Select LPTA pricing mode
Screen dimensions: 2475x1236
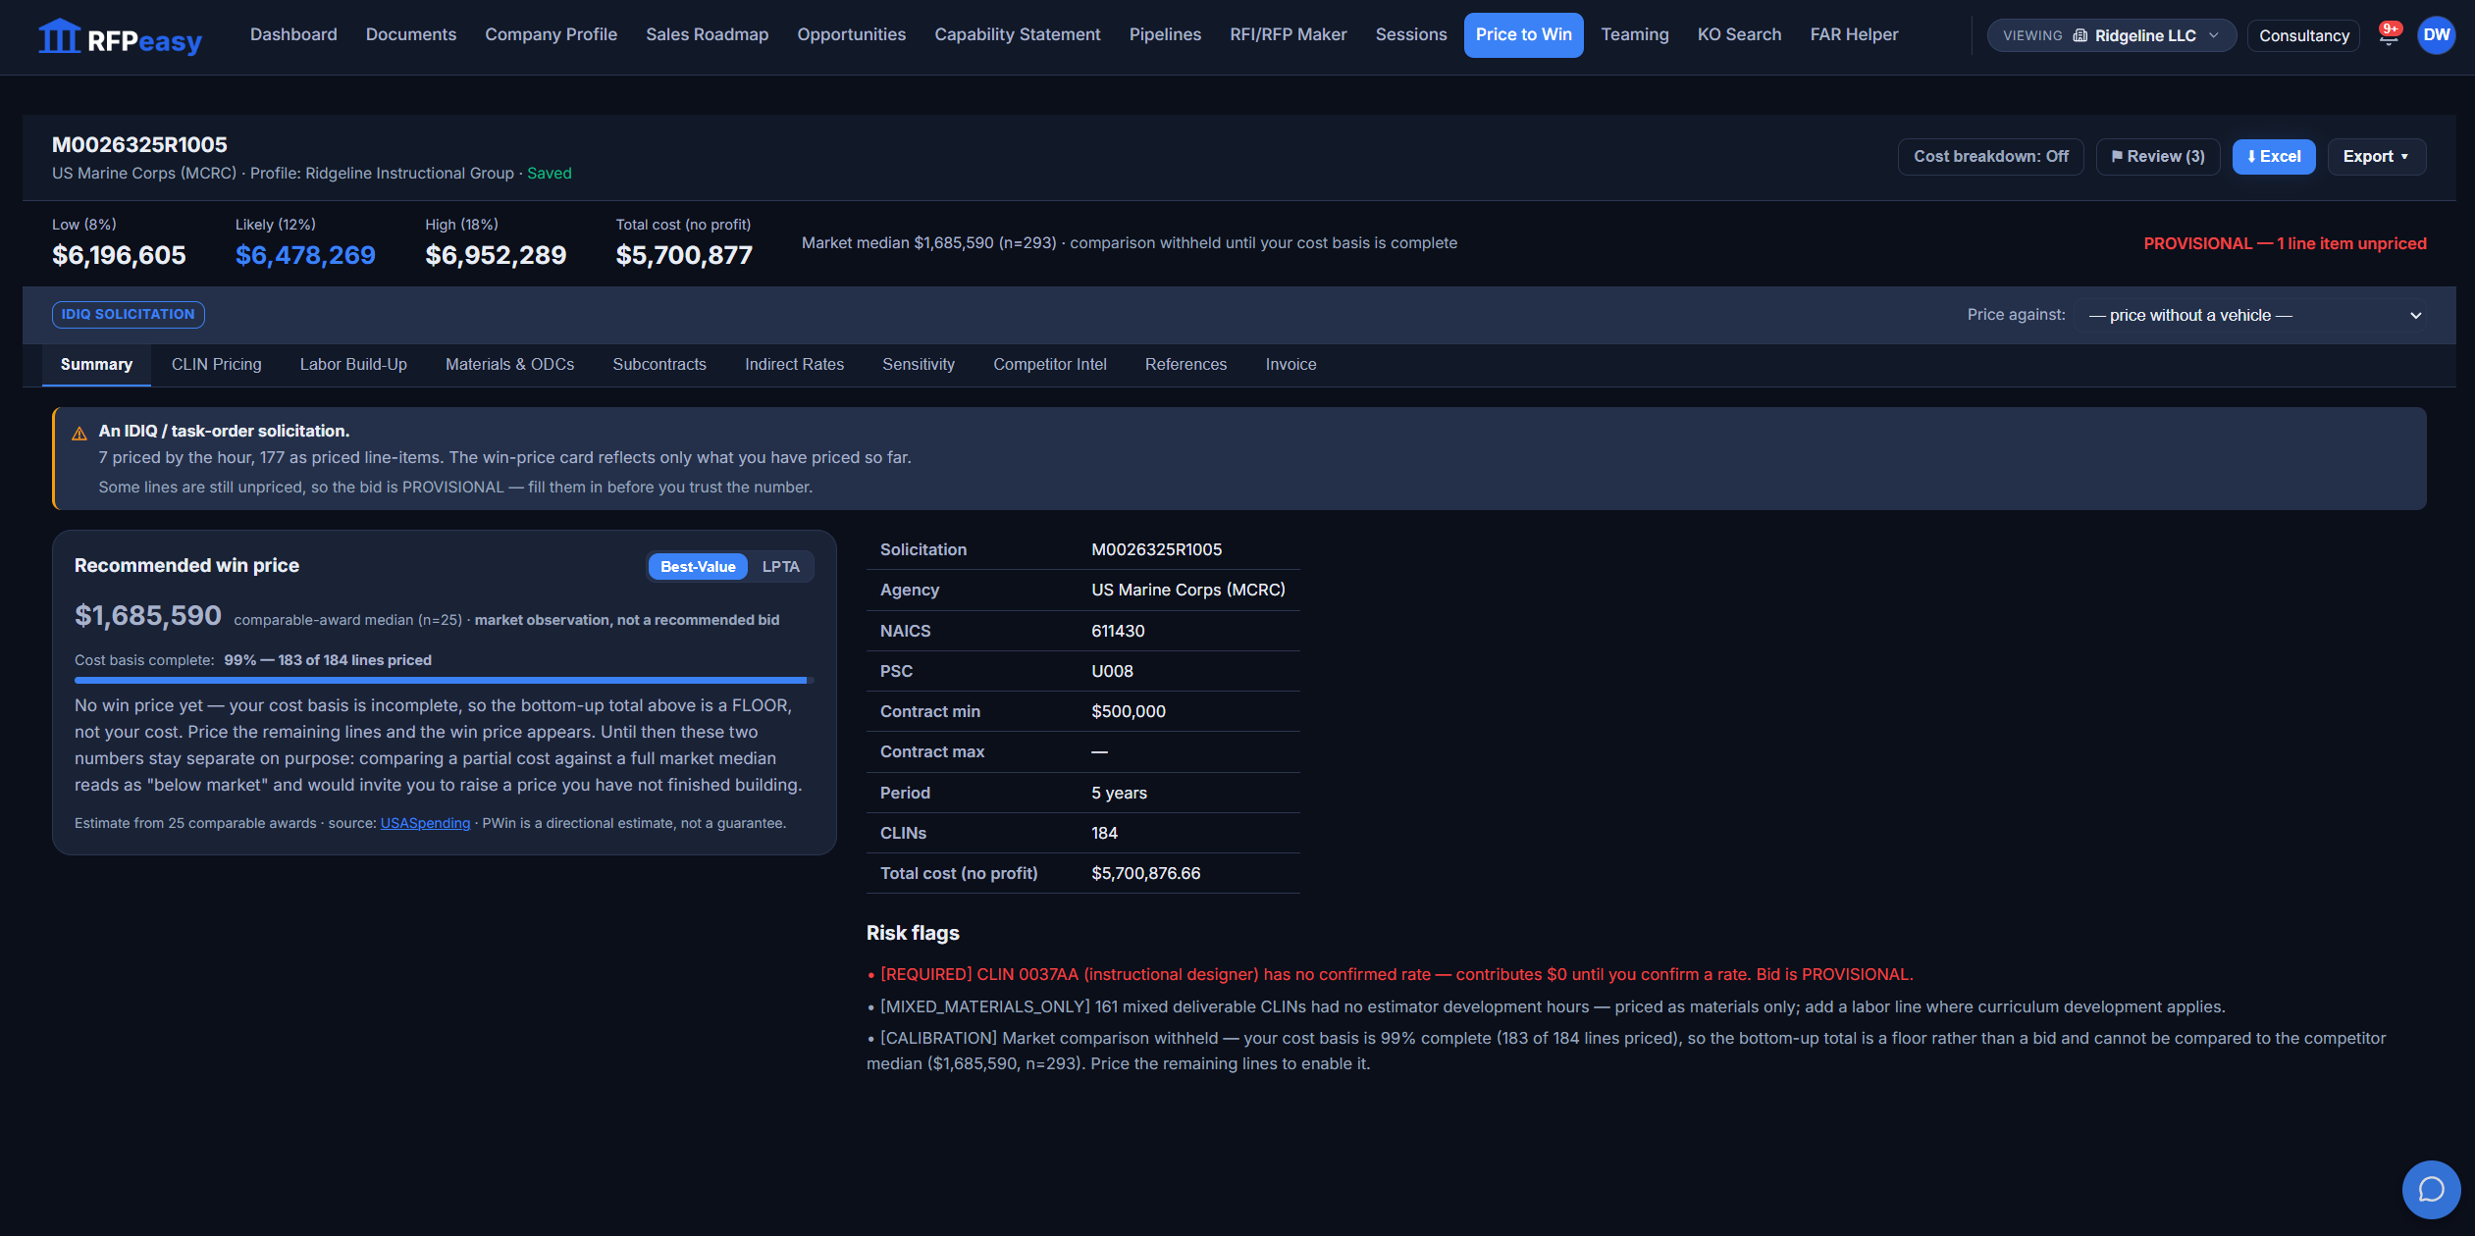tap(780, 567)
